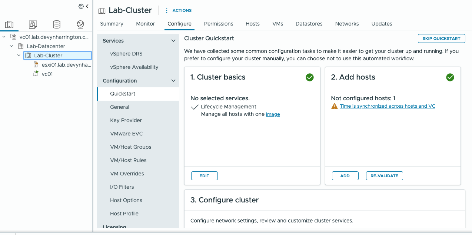Open 'Time is synchronized across hosts and VC' link
This screenshot has height=235, width=472.
[x=388, y=106]
